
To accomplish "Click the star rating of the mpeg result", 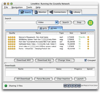I will (12, 44).
